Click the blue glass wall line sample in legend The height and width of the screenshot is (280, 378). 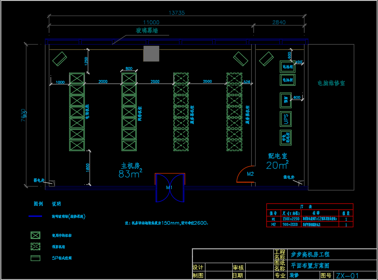pos(35,216)
